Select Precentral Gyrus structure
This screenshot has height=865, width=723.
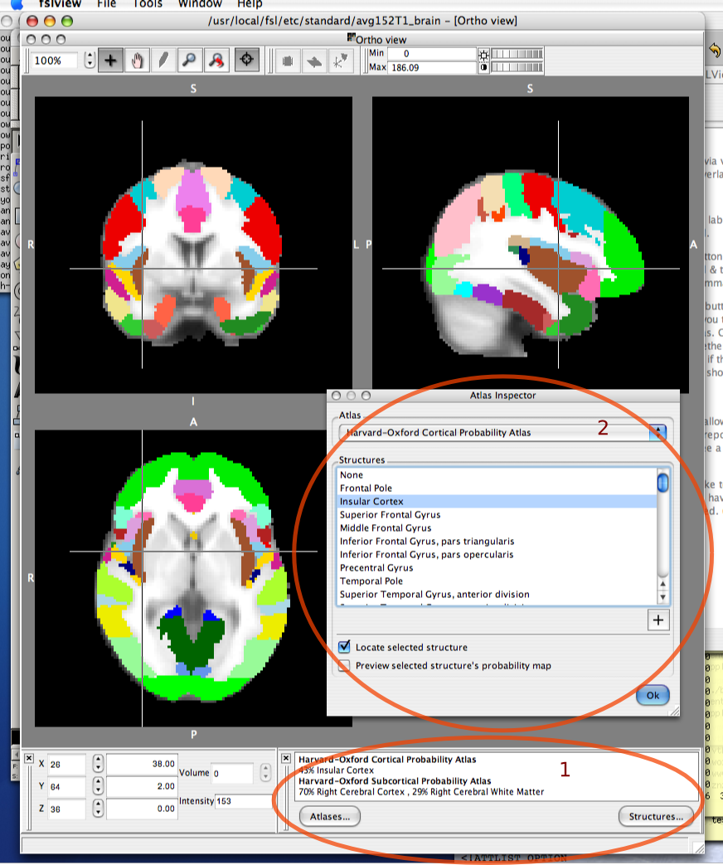pyautogui.click(x=497, y=567)
